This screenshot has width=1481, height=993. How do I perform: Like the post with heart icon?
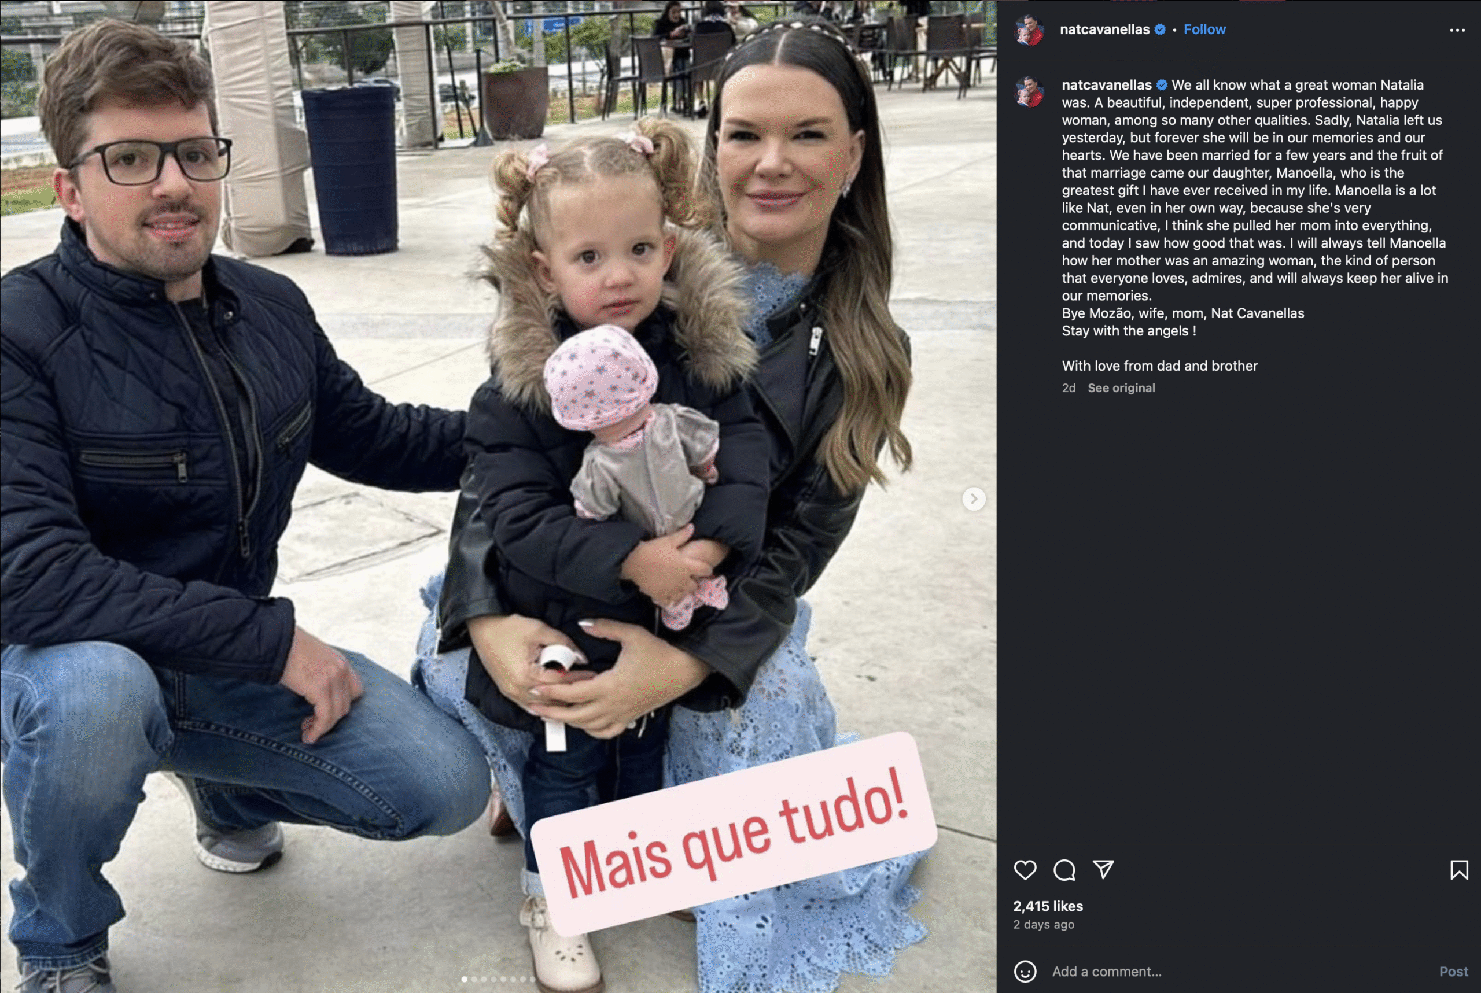1025,869
